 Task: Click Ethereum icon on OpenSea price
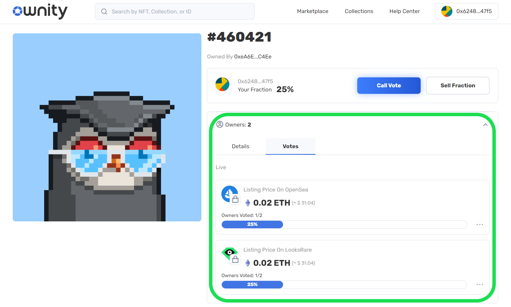pyautogui.click(x=248, y=203)
